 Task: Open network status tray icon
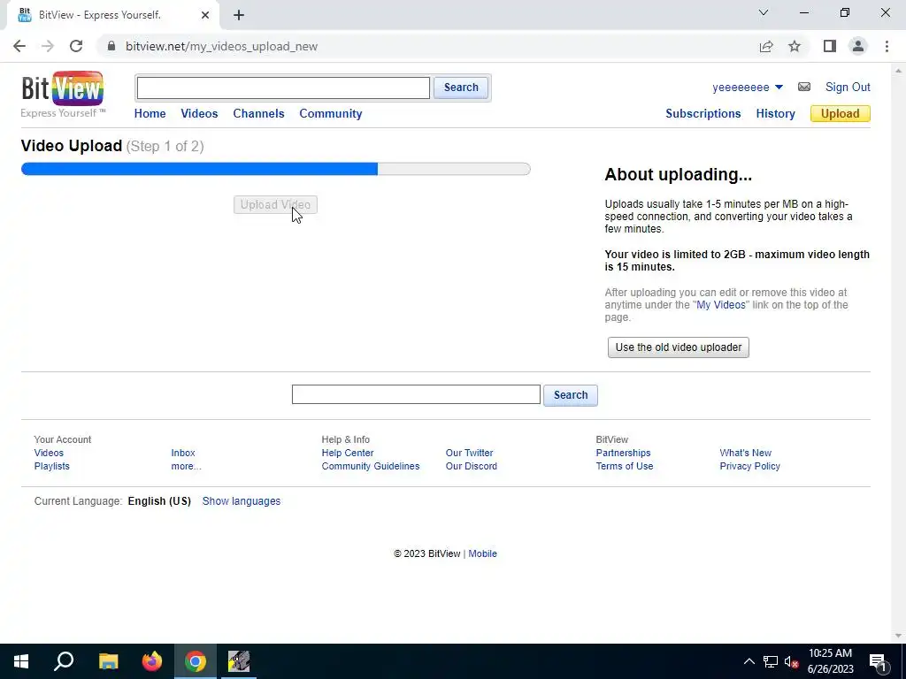[x=771, y=661]
